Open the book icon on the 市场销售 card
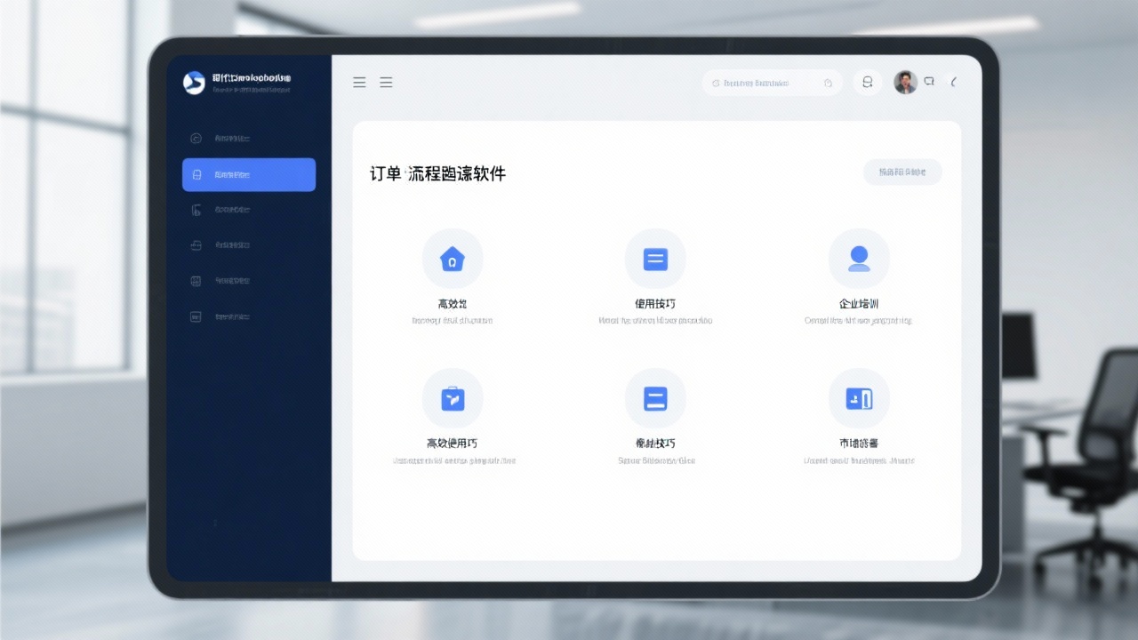Screen dimensions: 1138x640 click(x=859, y=398)
